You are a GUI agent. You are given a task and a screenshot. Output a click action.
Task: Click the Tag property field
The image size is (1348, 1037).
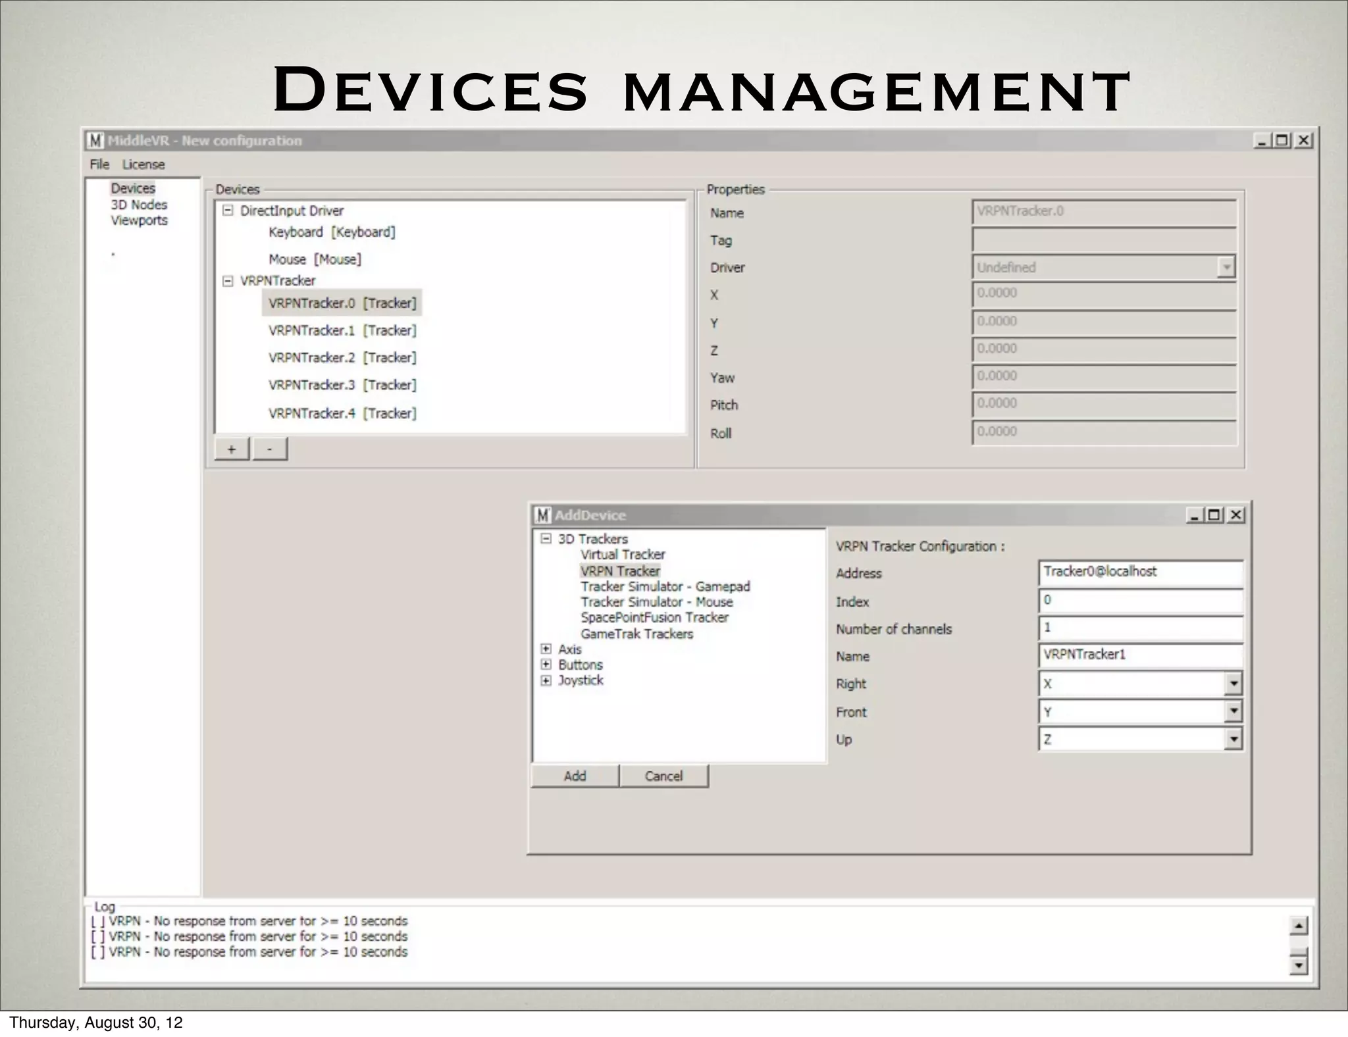(x=1104, y=240)
